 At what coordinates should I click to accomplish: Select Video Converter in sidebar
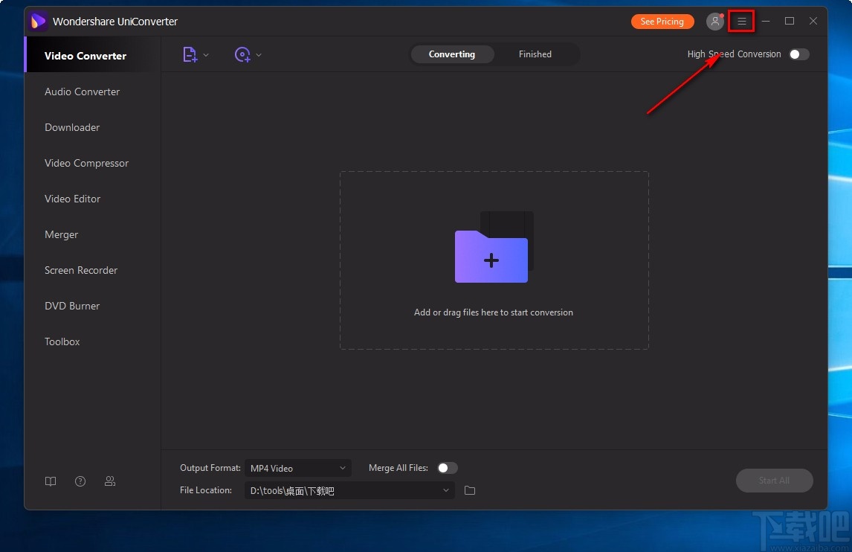tap(93, 56)
